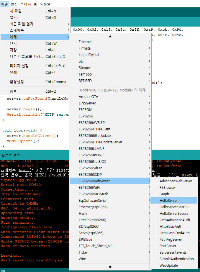Open ESP8266WiFi examples
This screenshot has width=200, height=272.
coord(110,187)
